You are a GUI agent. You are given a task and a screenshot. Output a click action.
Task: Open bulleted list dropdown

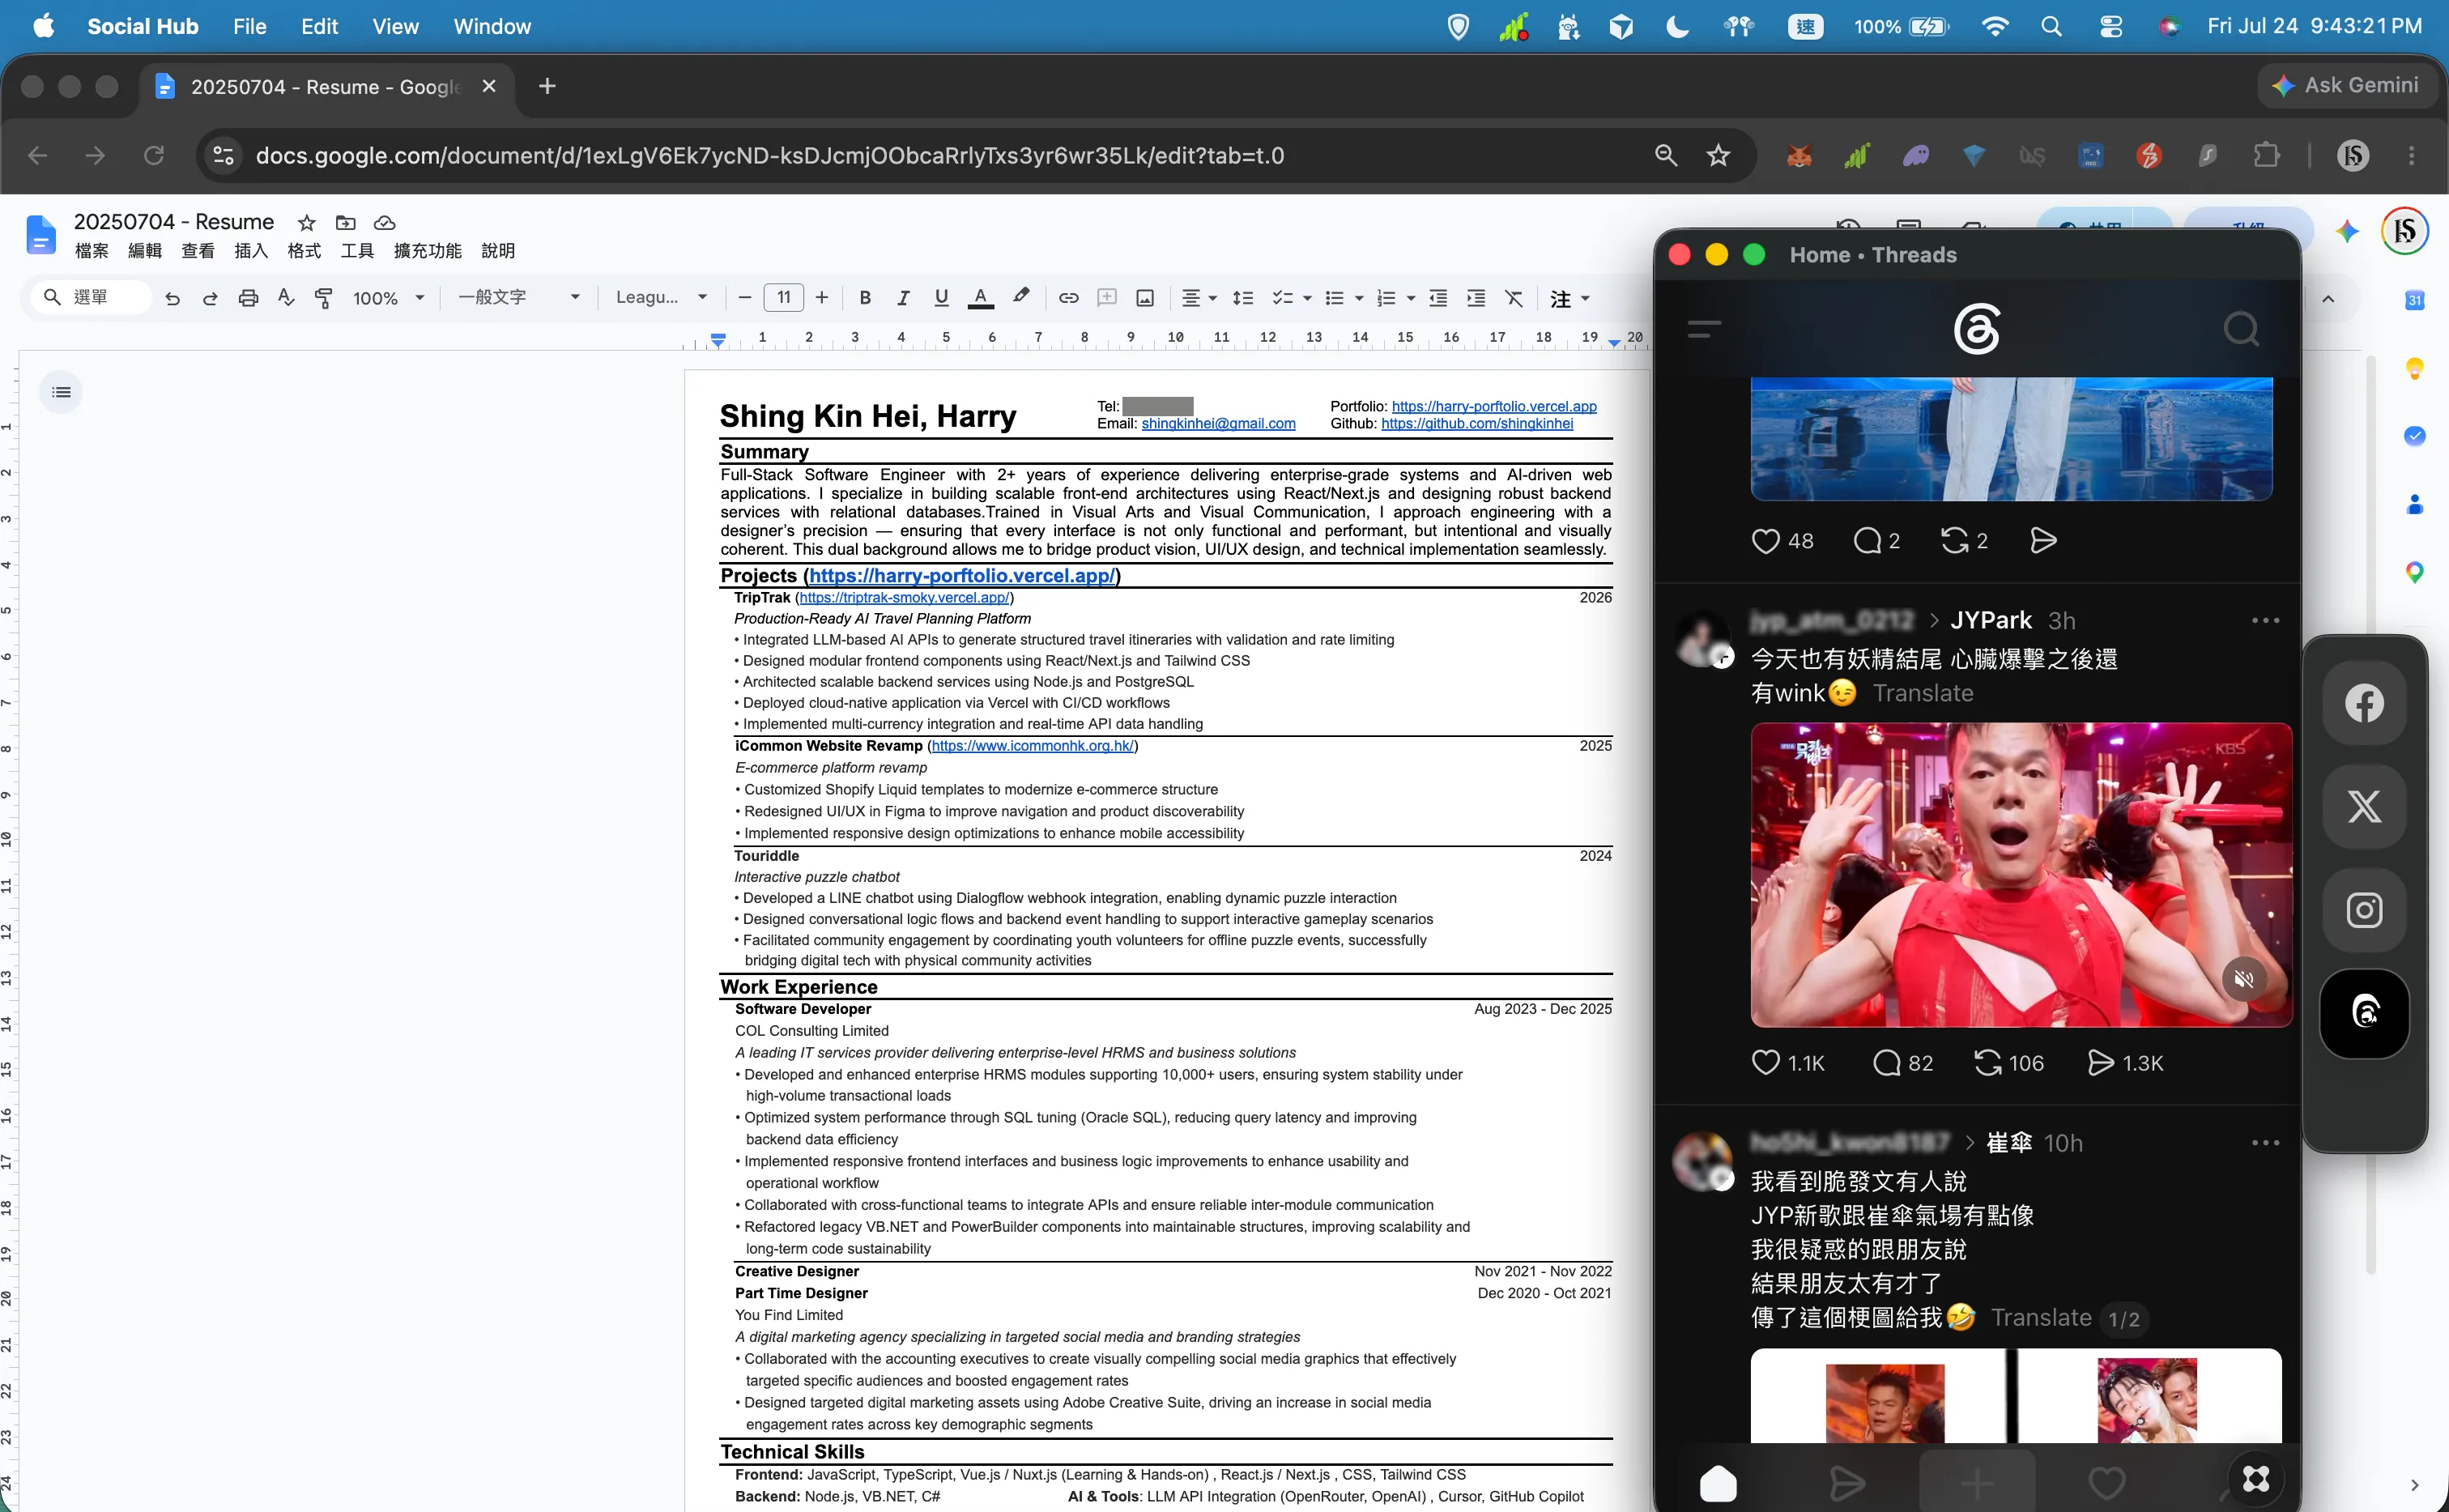click(x=1343, y=298)
